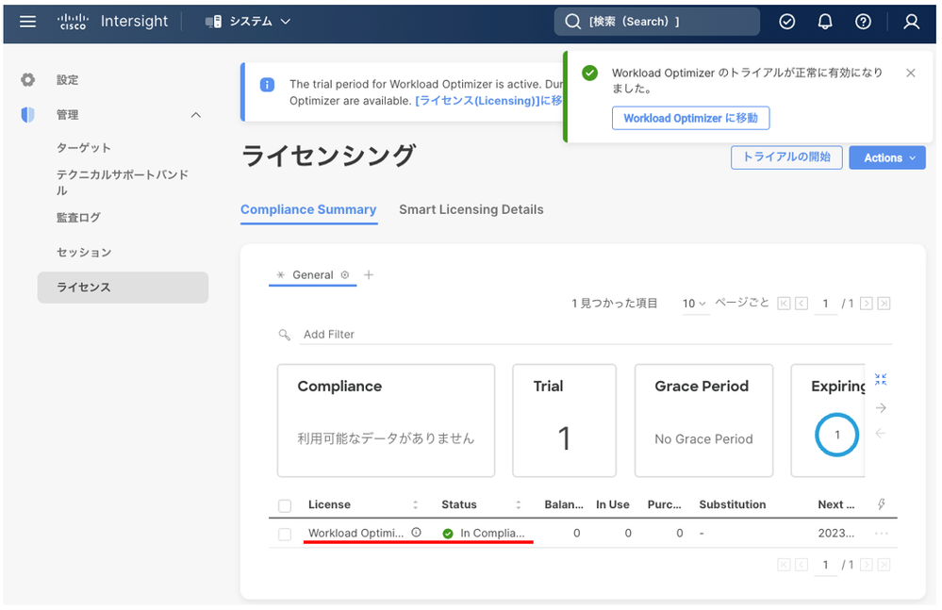Click the Add Filter field
The image size is (942, 610).
596,335
